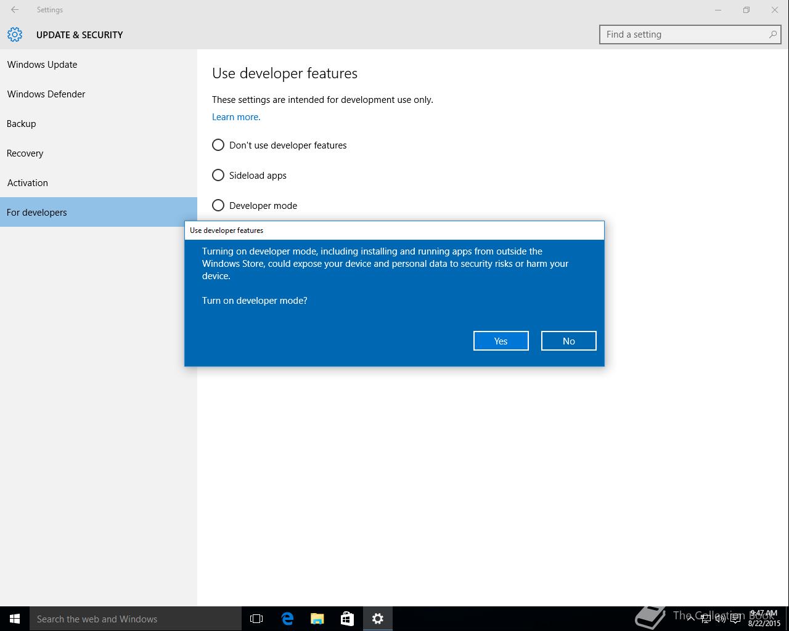Confirm developer mode with Yes

point(501,341)
